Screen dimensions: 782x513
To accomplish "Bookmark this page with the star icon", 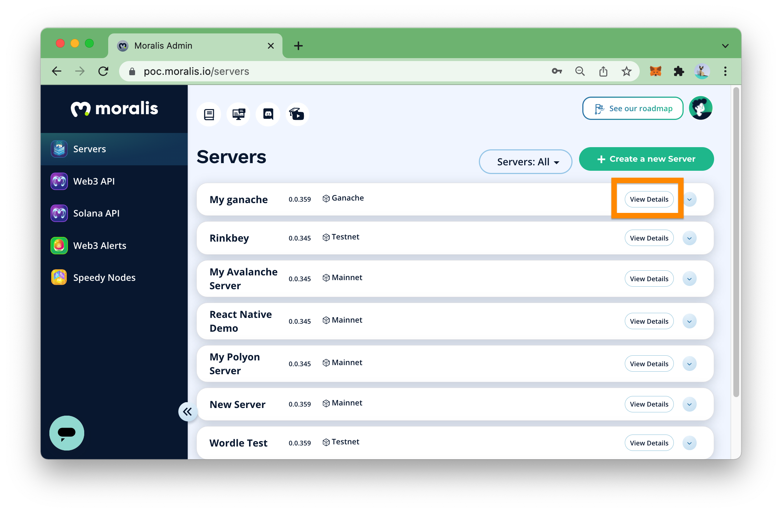I will click(627, 71).
